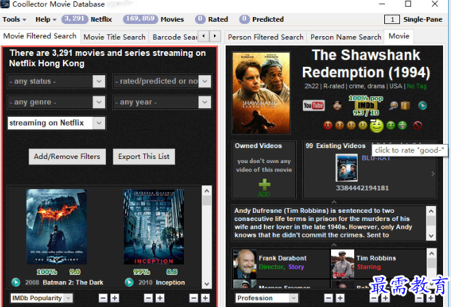Switch to Movie Filtered Search tab

40,36
